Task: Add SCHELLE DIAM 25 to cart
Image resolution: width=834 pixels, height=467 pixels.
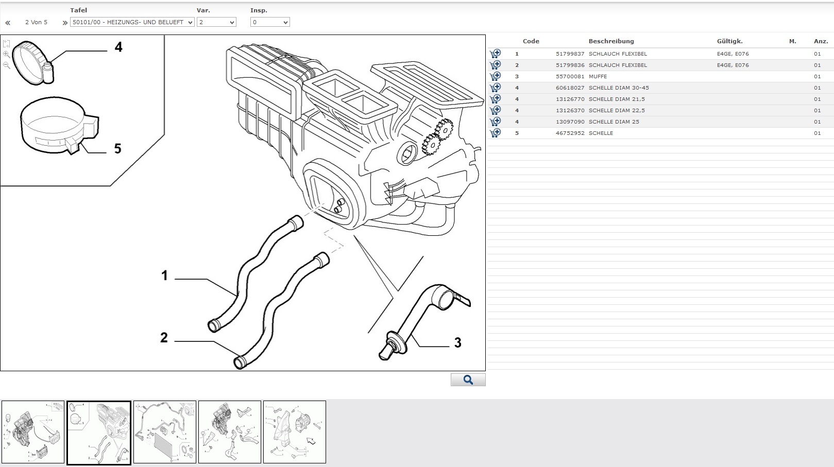Action: coord(495,122)
